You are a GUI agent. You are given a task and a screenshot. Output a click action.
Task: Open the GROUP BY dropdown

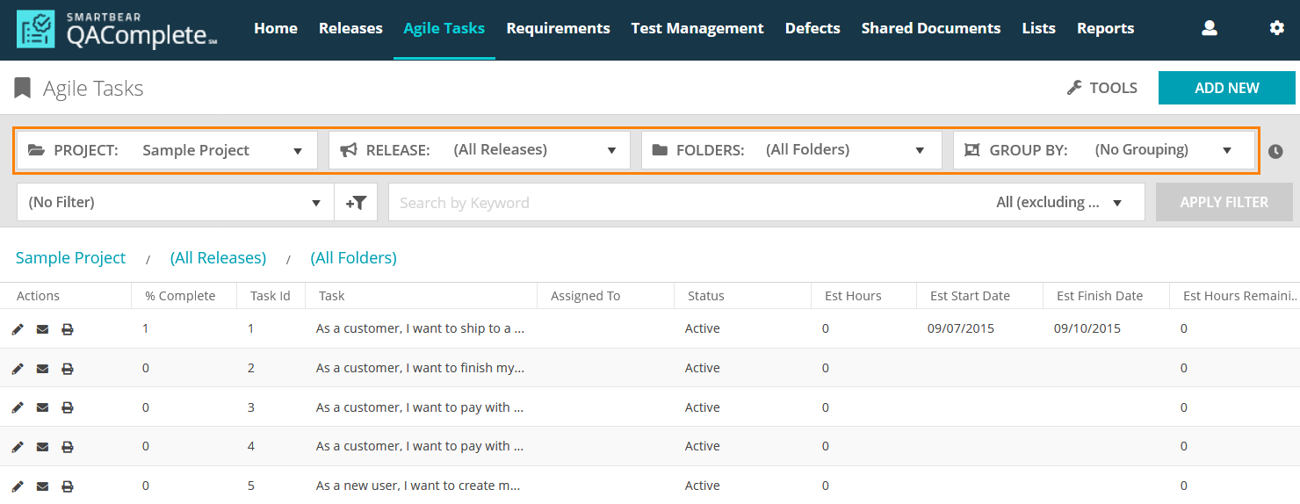tap(1103, 150)
